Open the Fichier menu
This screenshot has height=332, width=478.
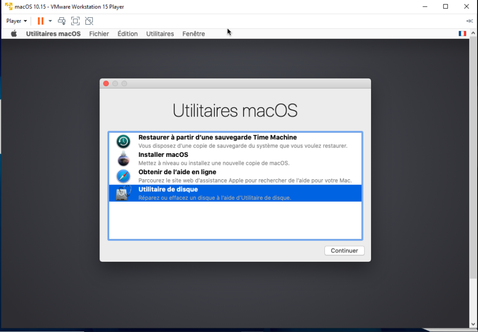99,34
